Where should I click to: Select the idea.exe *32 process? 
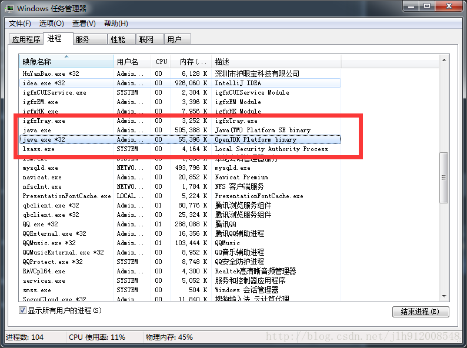[x=180, y=83]
